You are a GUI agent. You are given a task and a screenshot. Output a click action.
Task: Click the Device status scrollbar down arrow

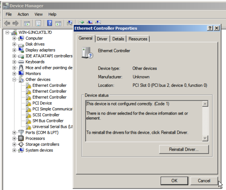click(x=205, y=138)
